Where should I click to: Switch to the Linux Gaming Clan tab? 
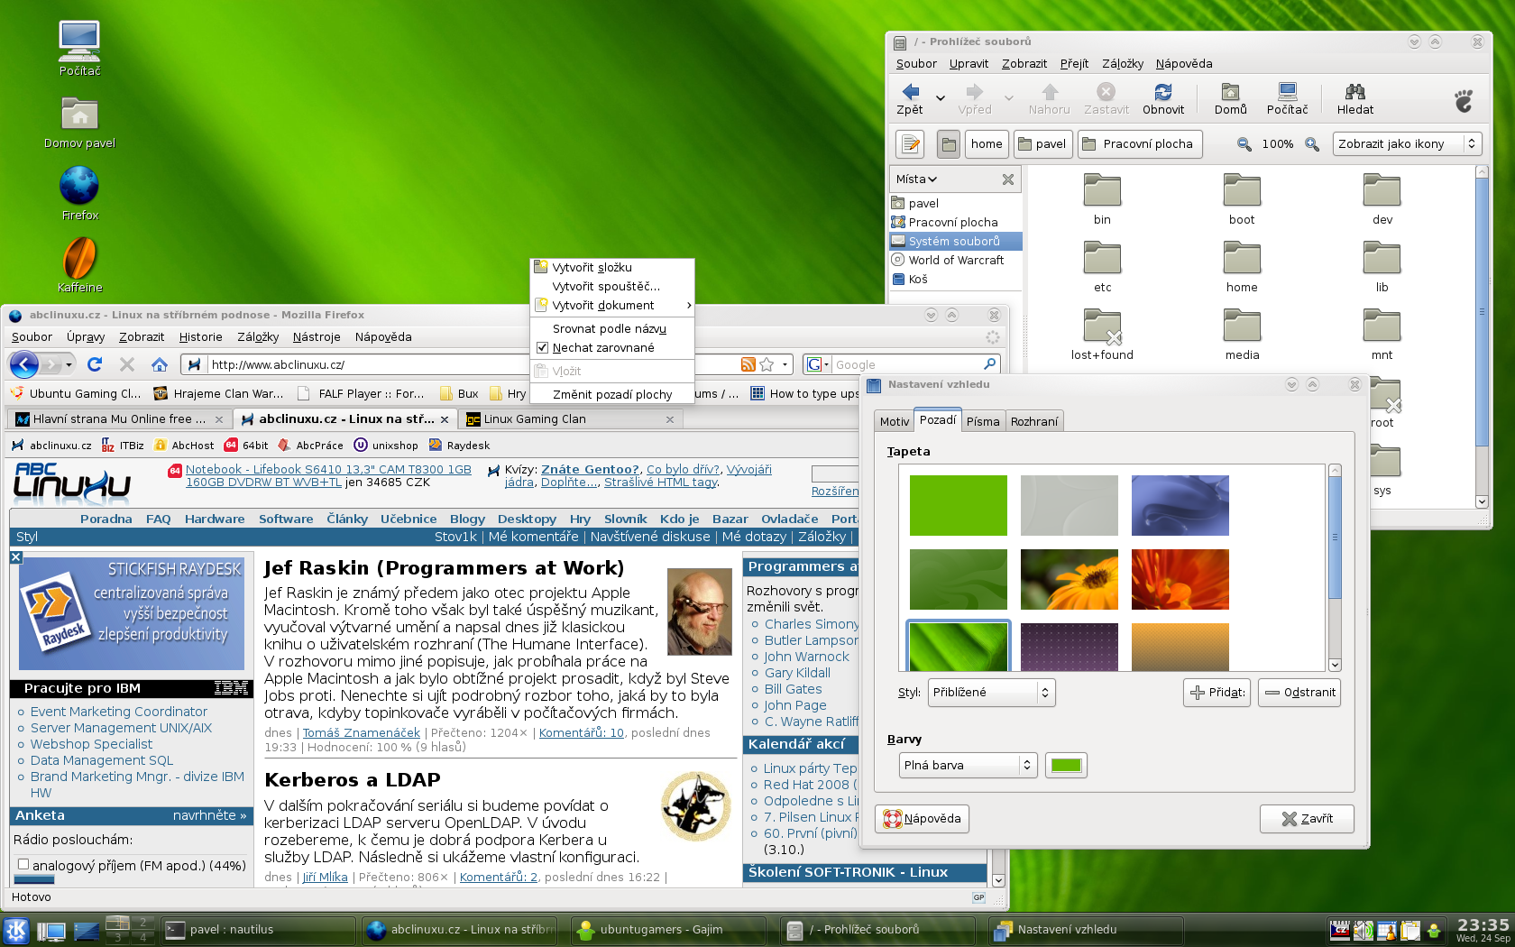click(571, 418)
